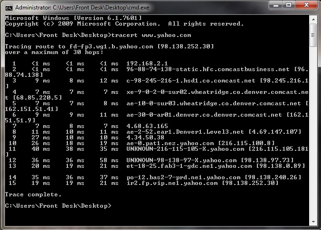Click UNKNOWN-98-138-97-X.yahoo.com hostname
This screenshot has height=230, width=321.
181,160
